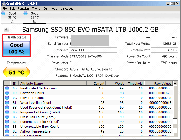Click status orb for Power-on Hours row
This screenshot has height=140, width=181.
click(7, 93)
